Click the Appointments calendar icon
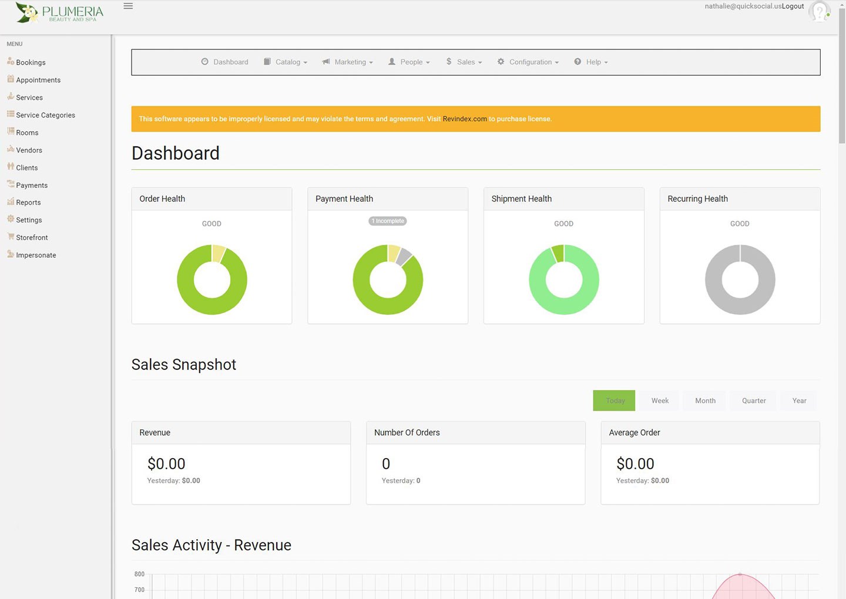Viewport: 846px width, 599px height. point(11,79)
